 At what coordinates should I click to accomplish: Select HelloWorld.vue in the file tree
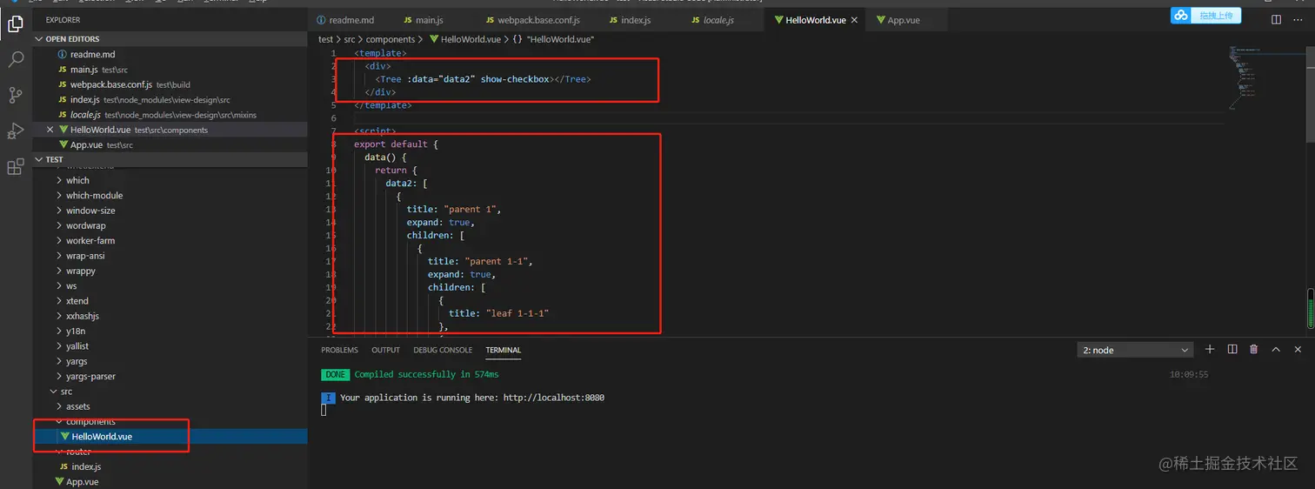(x=170, y=437)
